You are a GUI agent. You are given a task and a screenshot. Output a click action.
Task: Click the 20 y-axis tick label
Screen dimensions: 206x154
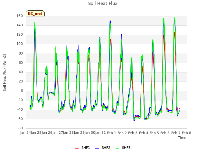click(21, 81)
